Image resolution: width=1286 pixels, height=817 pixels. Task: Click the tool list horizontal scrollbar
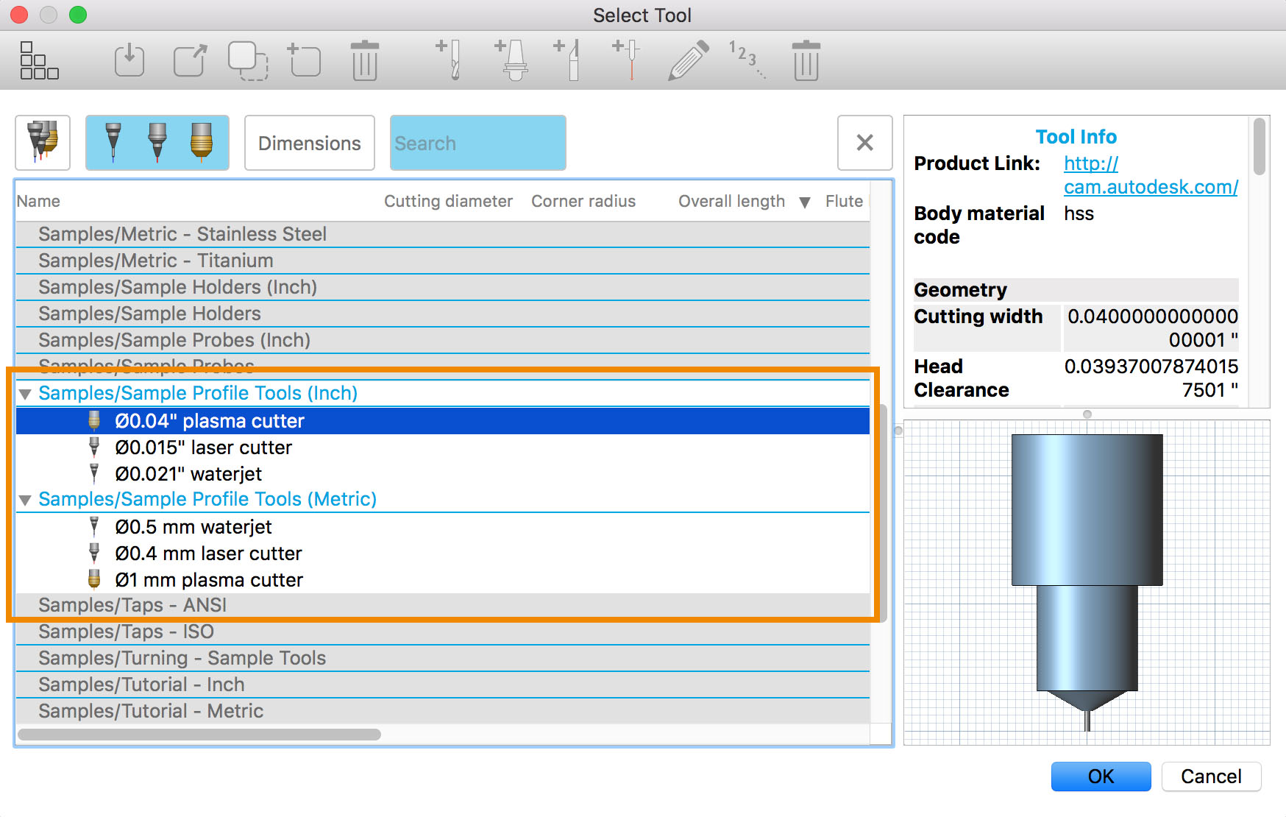[199, 734]
